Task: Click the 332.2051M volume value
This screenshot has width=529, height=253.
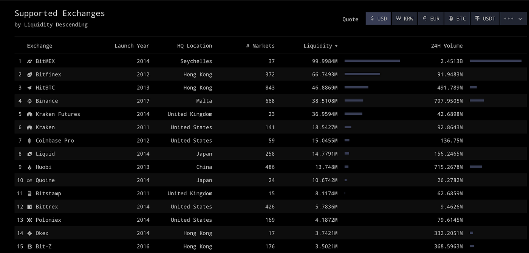Action: click(449, 233)
